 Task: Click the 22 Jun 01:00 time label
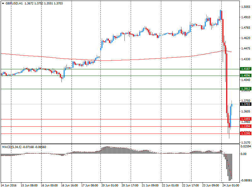point(170,186)
